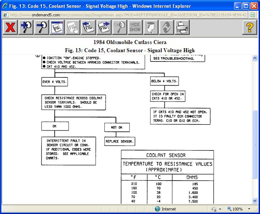Click the "OHMS" column header
260x214 pixels.
coord(192,177)
